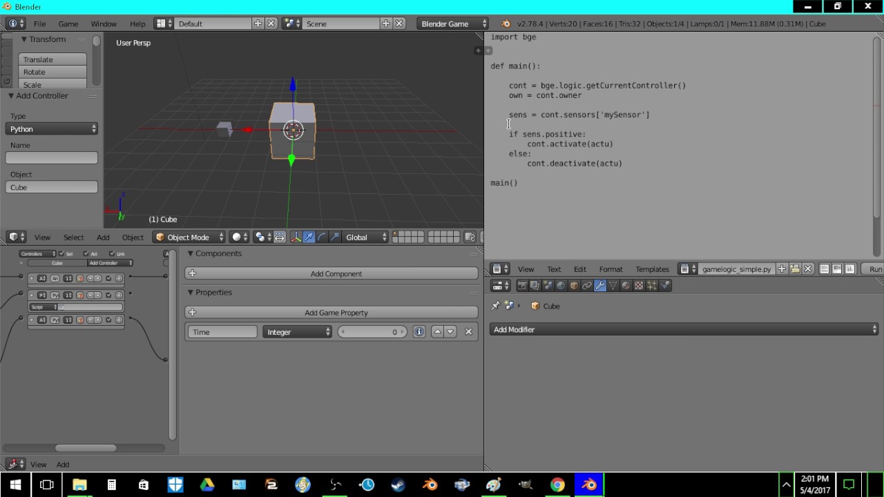This screenshot has height=497, width=884.
Task: Open the Blender Game engine dropdown
Action: click(453, 23)
